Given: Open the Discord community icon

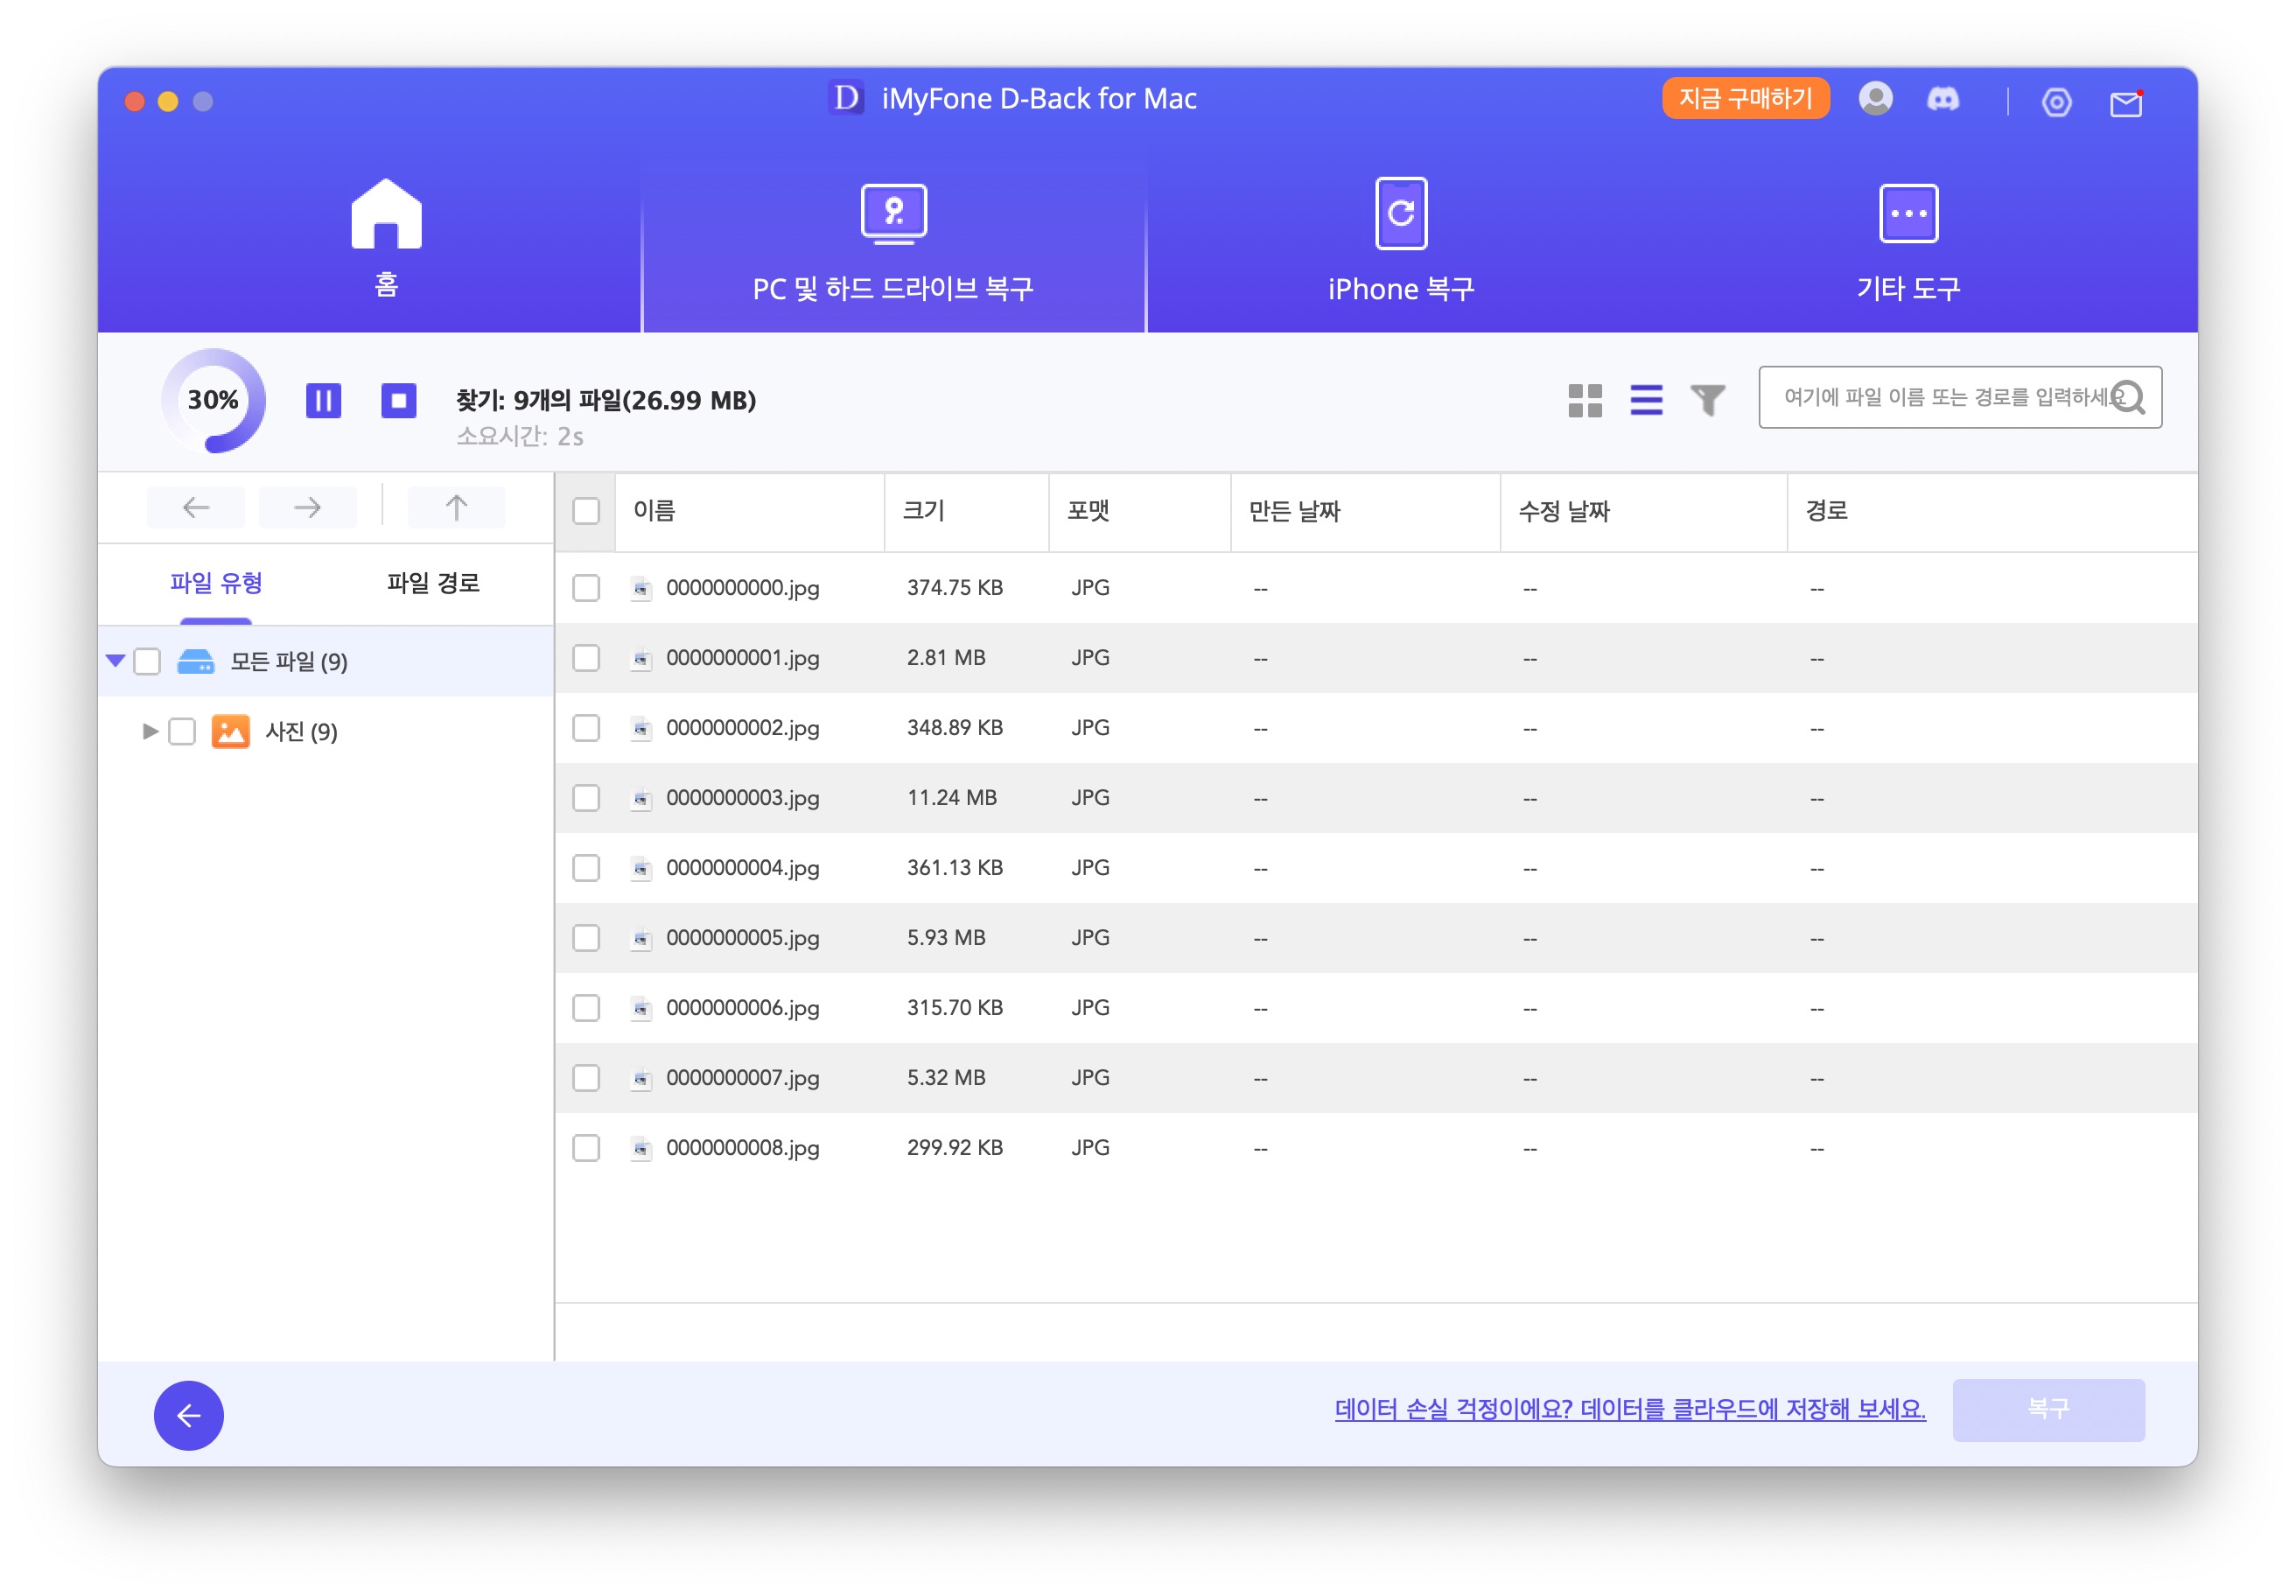Looking at the screenshot, I should [x=1943, y=100].
